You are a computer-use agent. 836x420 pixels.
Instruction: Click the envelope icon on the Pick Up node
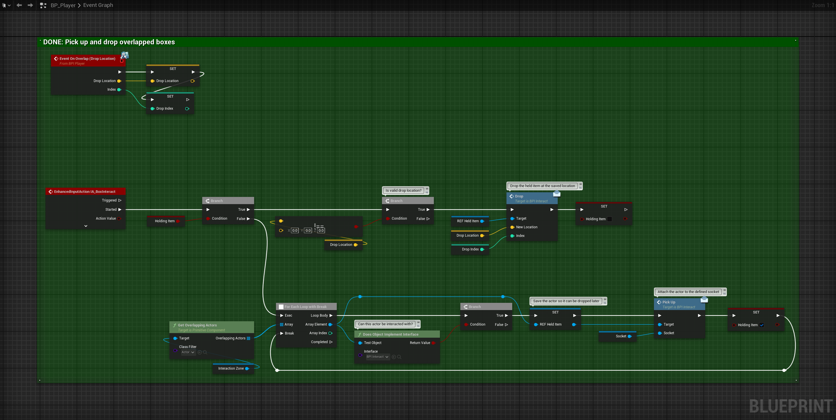click(x=704, y=299)
